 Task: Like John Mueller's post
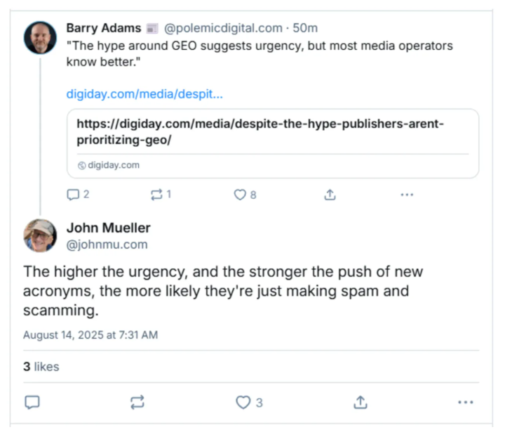tap(243, 402)
